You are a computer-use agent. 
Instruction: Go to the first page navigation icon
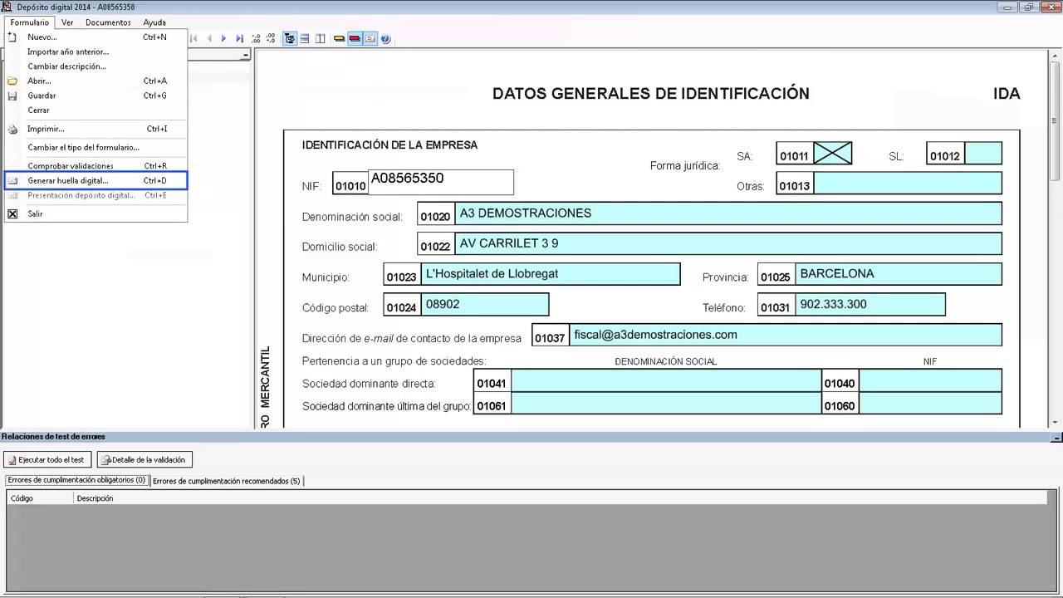[x=193, y=38]
